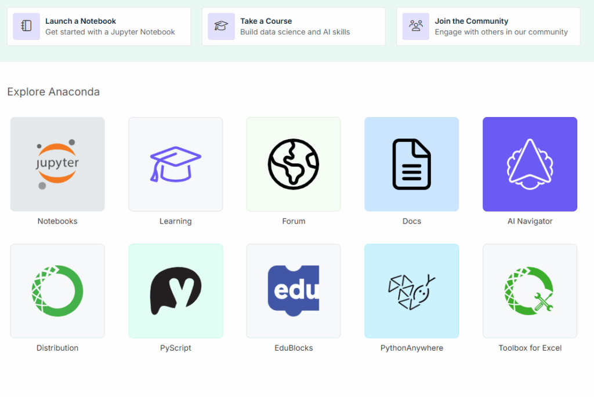Image resolution: width=594 pixels, height=397 pixels.
Task: Open the Take a Course card
Action: 302,27
